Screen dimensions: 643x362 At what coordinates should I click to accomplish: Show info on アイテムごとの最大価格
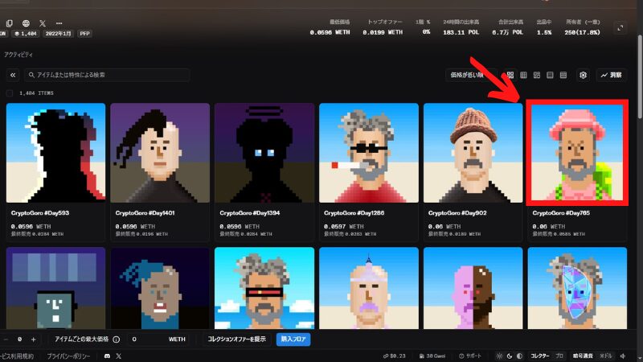[x=117, y=339]
